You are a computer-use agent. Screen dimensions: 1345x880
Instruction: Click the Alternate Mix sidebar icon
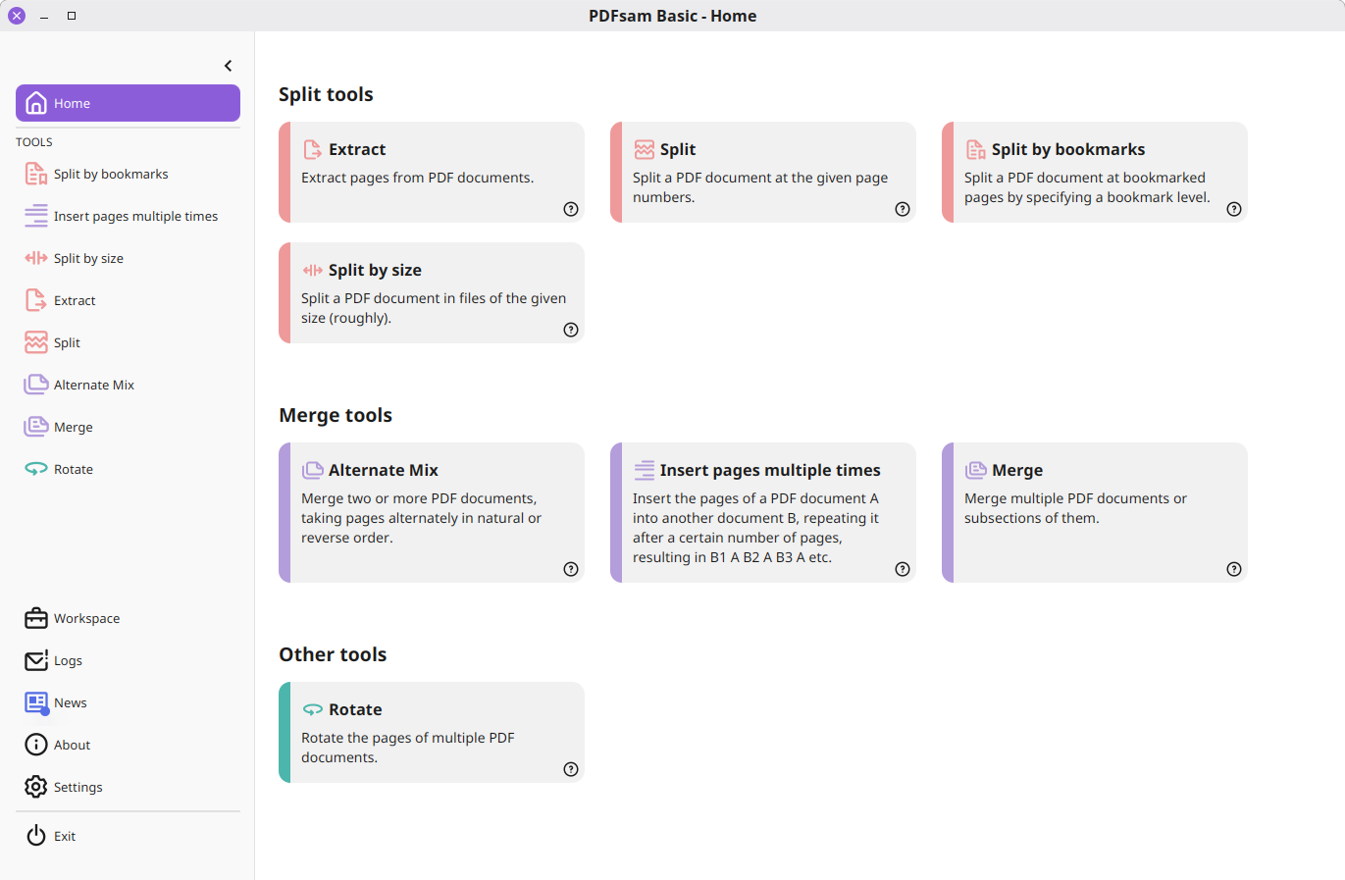(36, 385)
